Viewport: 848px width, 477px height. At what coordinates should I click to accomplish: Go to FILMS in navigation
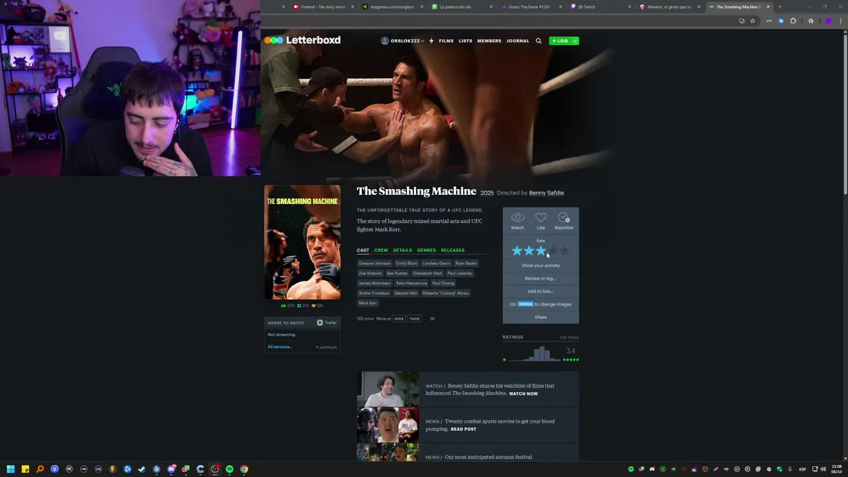tap(446, 41)
